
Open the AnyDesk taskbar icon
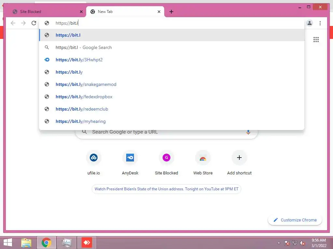click(x=87, y=243)
